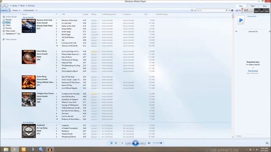The height and width of the screenshot is (152, 271).
Task: Select the track "War Of The Gods"
Action: point(68,77)
